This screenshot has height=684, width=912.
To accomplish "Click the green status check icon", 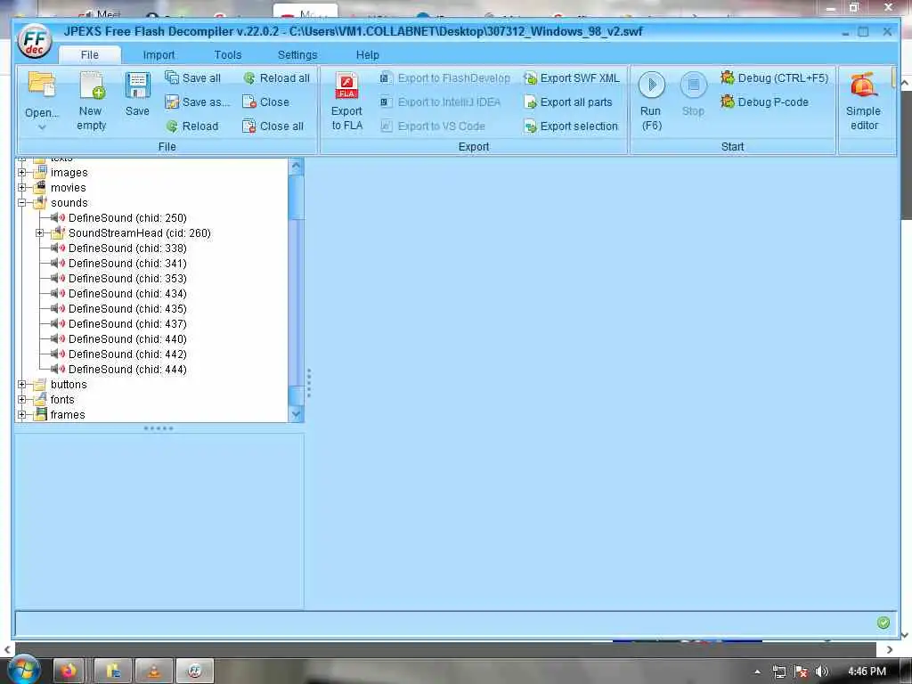I will tap(883, 623).
